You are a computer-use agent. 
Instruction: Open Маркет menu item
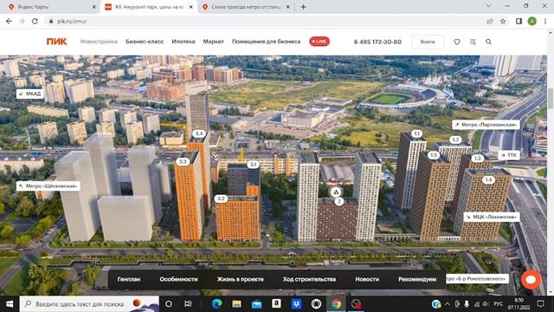214,42
